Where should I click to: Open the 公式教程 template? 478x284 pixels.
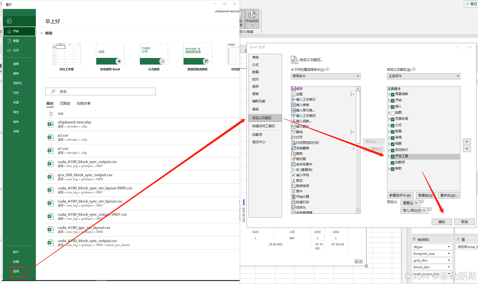click(154, 54)
